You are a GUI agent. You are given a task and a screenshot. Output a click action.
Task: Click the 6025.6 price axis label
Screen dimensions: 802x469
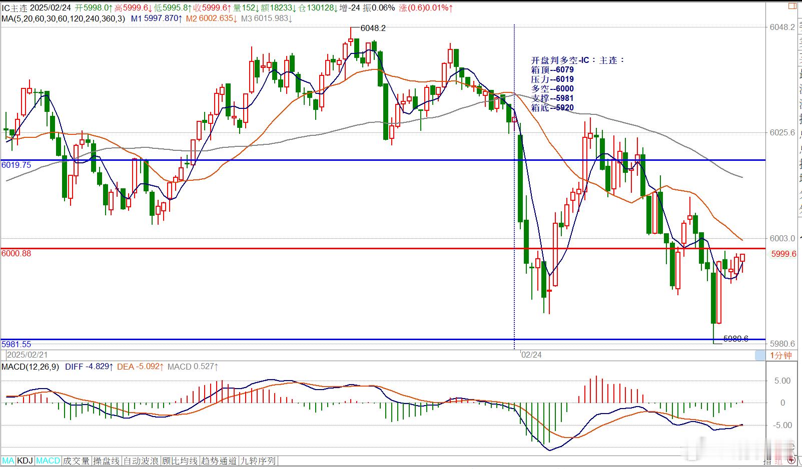tap(782, 132)
